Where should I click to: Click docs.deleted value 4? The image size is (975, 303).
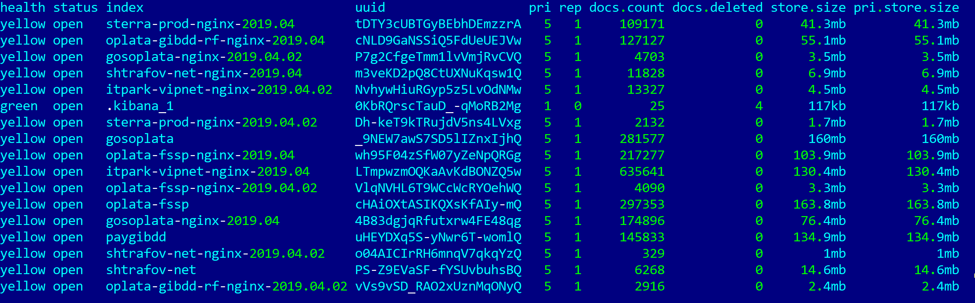pyautogui.click(x=759, y=106)
